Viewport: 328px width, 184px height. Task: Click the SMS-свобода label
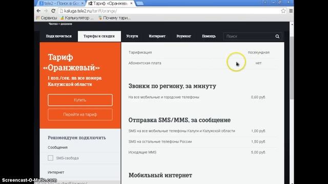click(67, 158)
